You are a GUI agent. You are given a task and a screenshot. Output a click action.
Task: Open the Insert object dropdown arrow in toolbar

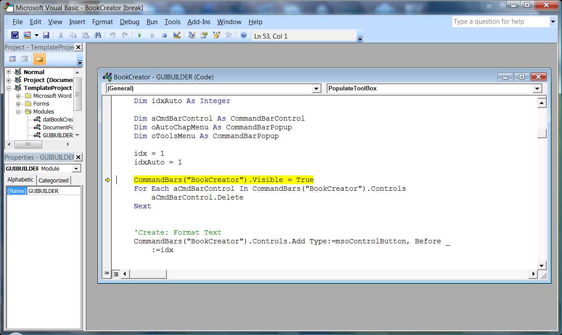[x=36, y=36]
